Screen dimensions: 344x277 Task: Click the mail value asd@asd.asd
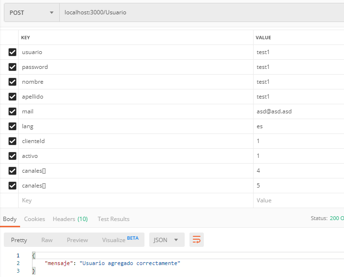coord(274,111)
